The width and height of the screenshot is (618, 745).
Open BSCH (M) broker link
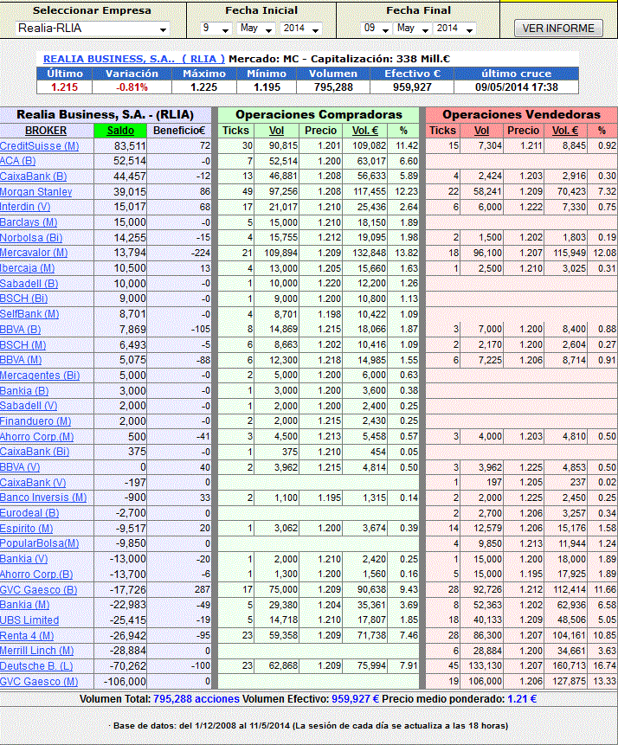pos(23,345)
